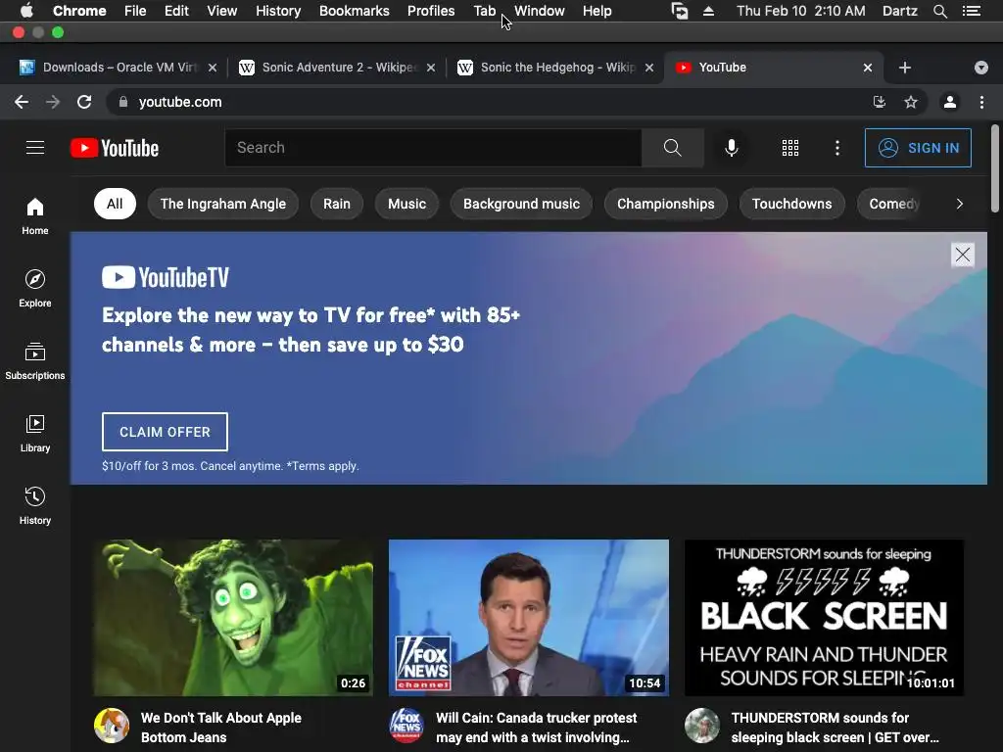
Task: Open the green cartoon character thumbnail
Action: click(233, 618)
